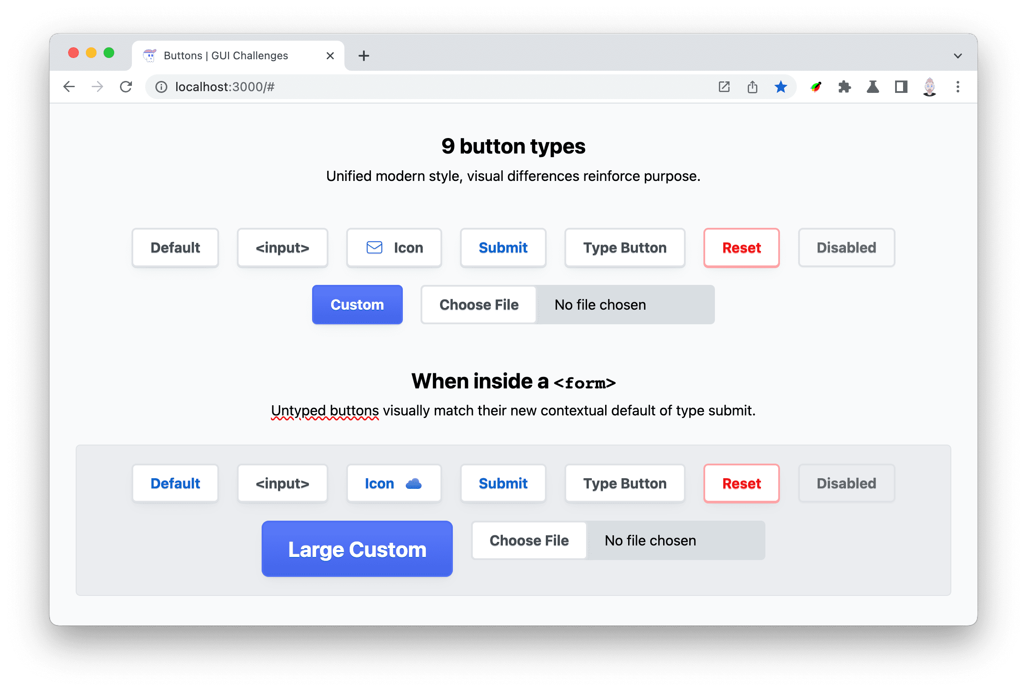Click back navigation arrow in browser
This screenshot has width=1027, height=691.
click(x=69, y=87)
